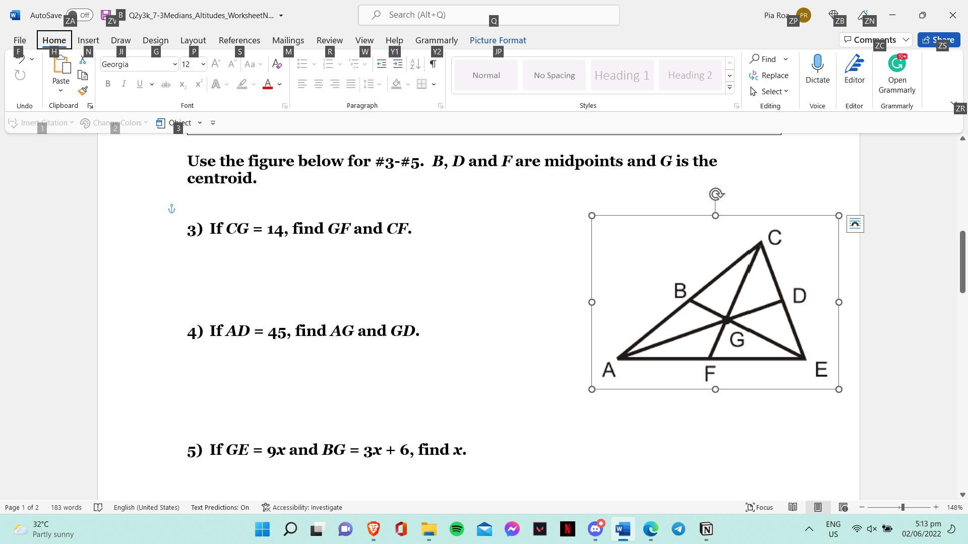Toggle Bold formatting
The image size is (968, 544).
[x=107, y=84]
